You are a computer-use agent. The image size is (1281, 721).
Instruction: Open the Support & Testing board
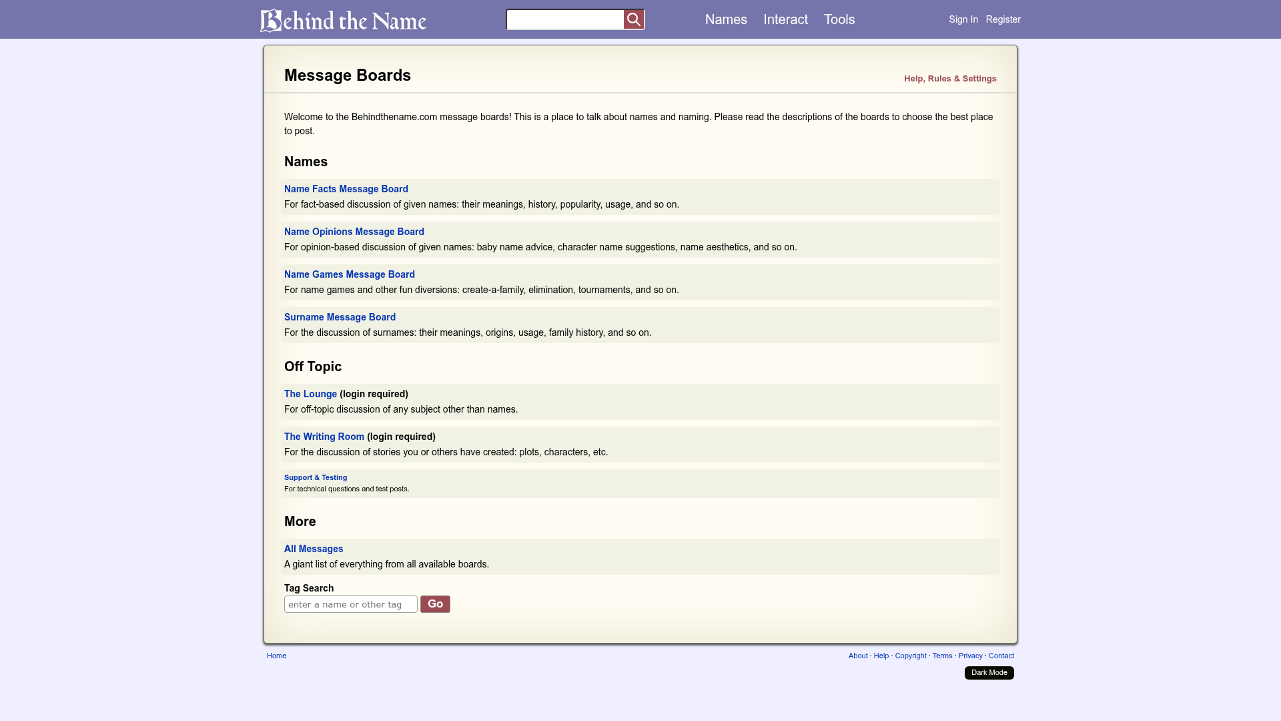316,477
